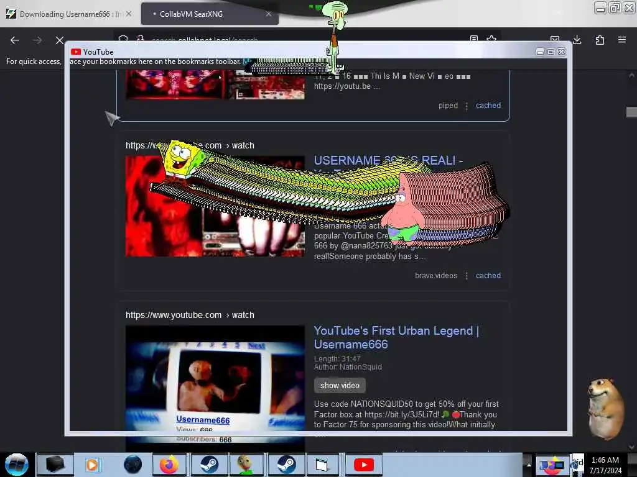
Task: Open the Firefox downloads panel
Action: coord(577,39)
